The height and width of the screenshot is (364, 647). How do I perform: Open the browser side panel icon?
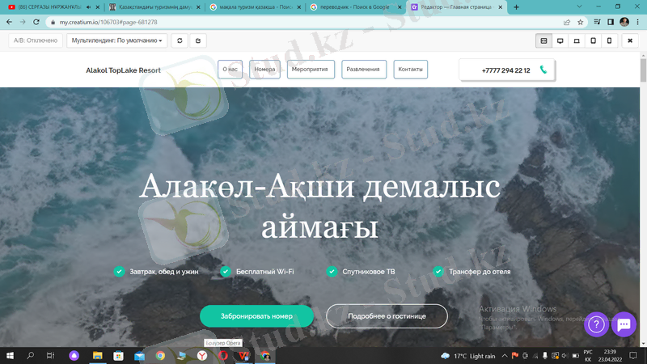tap(611, 22)
